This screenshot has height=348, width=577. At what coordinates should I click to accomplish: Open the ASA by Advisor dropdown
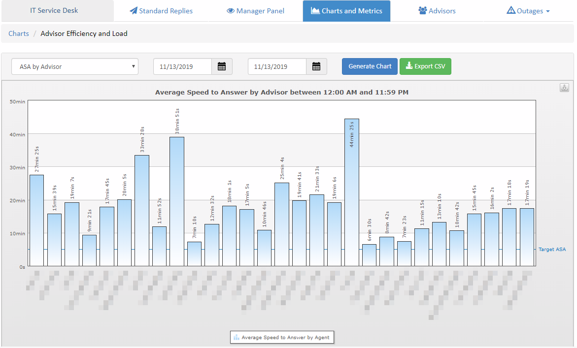75,66
